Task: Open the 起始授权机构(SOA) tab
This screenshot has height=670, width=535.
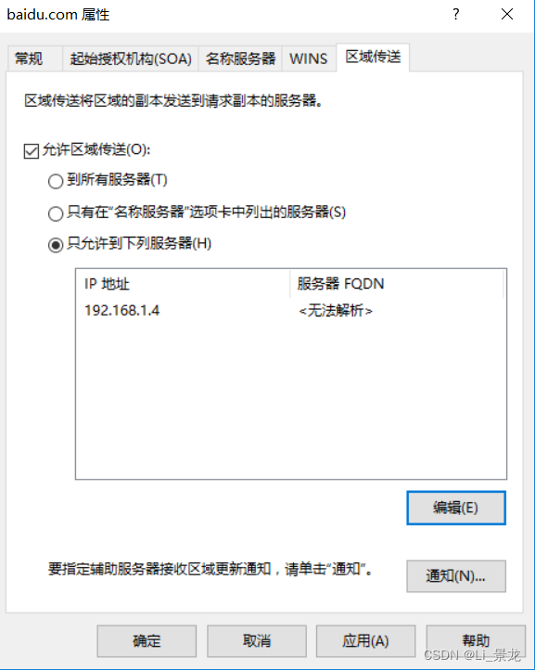Action: [131, 58]
